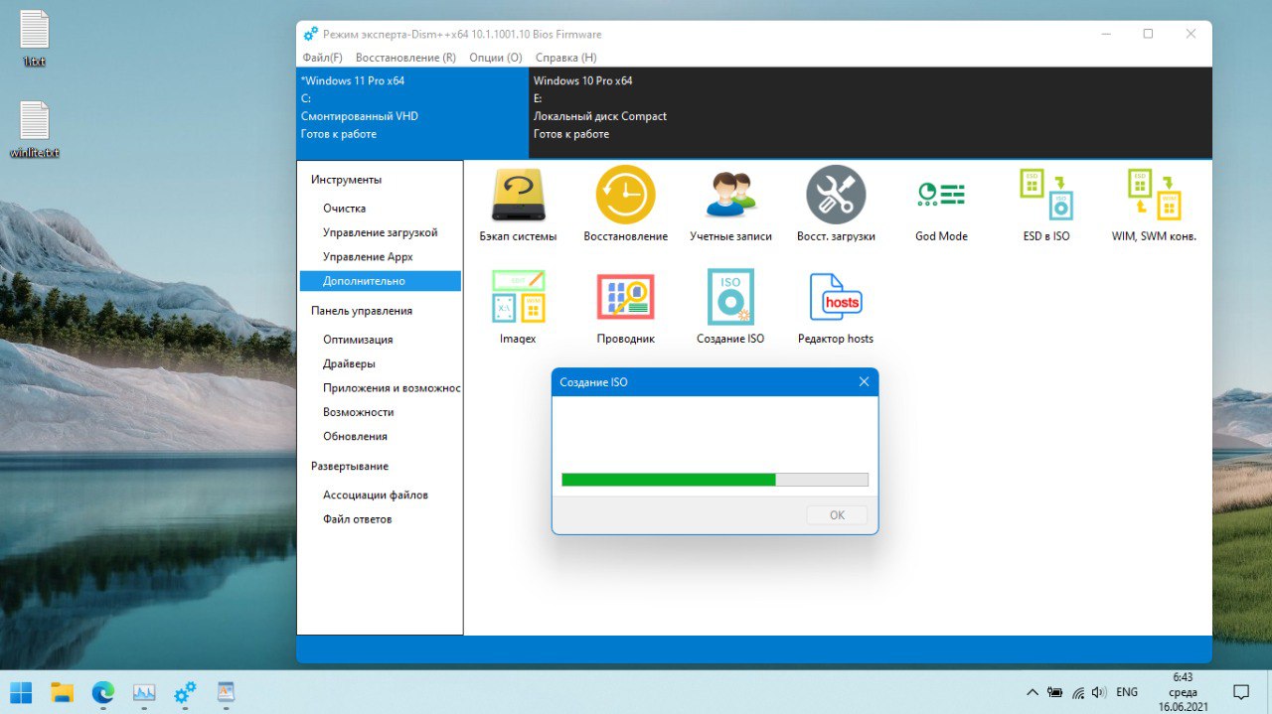This screenshot has width=1272, height=714.
Task: Open the last pinned taskbar app icon
Action: click(226, 692)
